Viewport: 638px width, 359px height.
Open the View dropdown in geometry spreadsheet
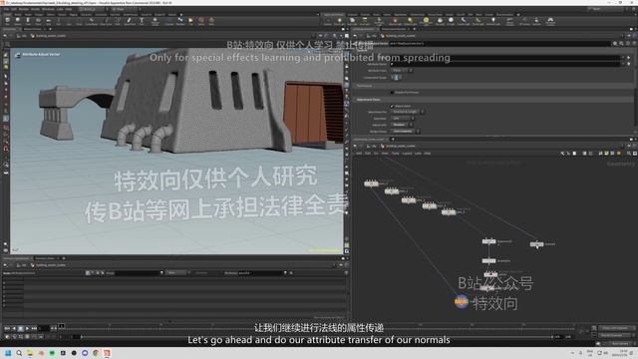click(x=176, y=272)
